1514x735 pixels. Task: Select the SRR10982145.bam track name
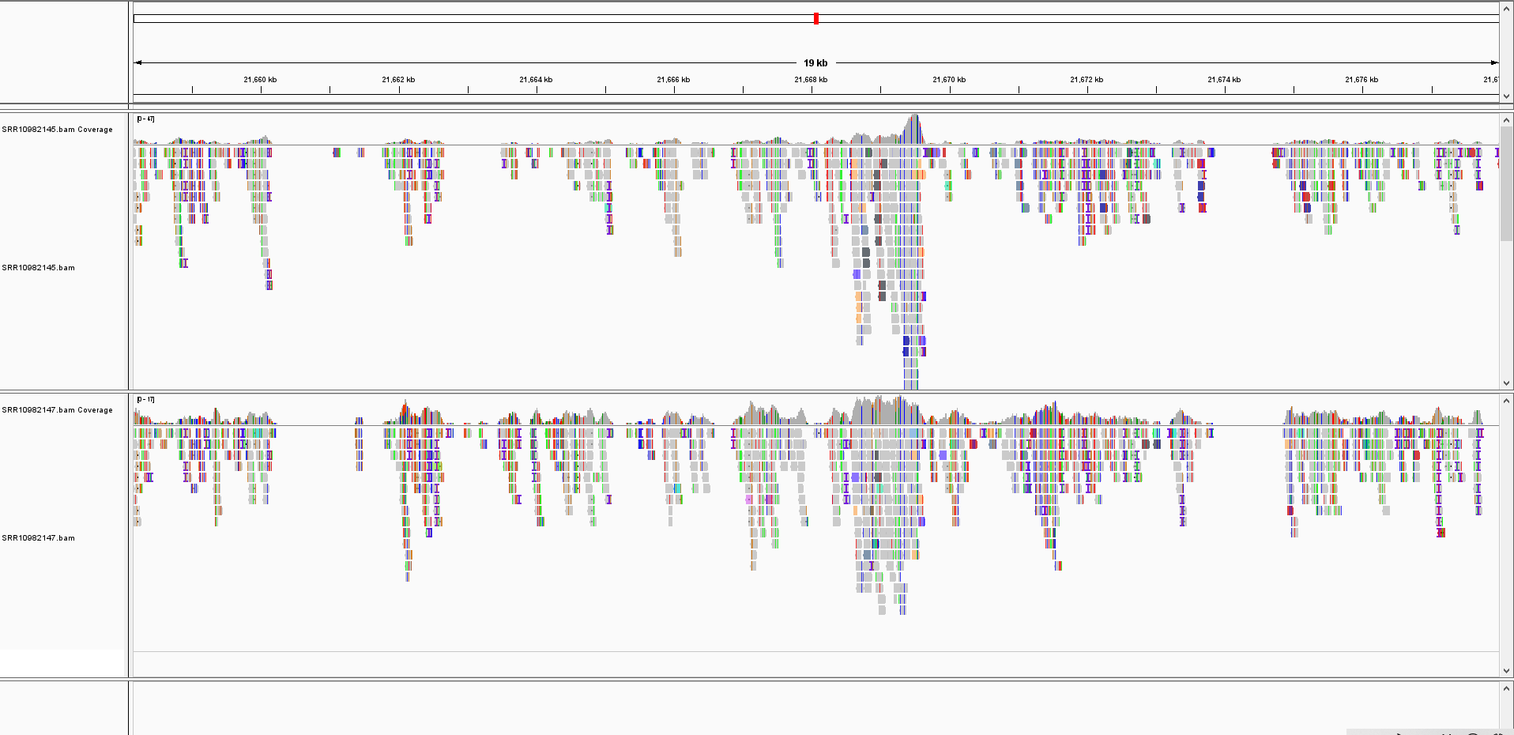click(x=38, y=268)
